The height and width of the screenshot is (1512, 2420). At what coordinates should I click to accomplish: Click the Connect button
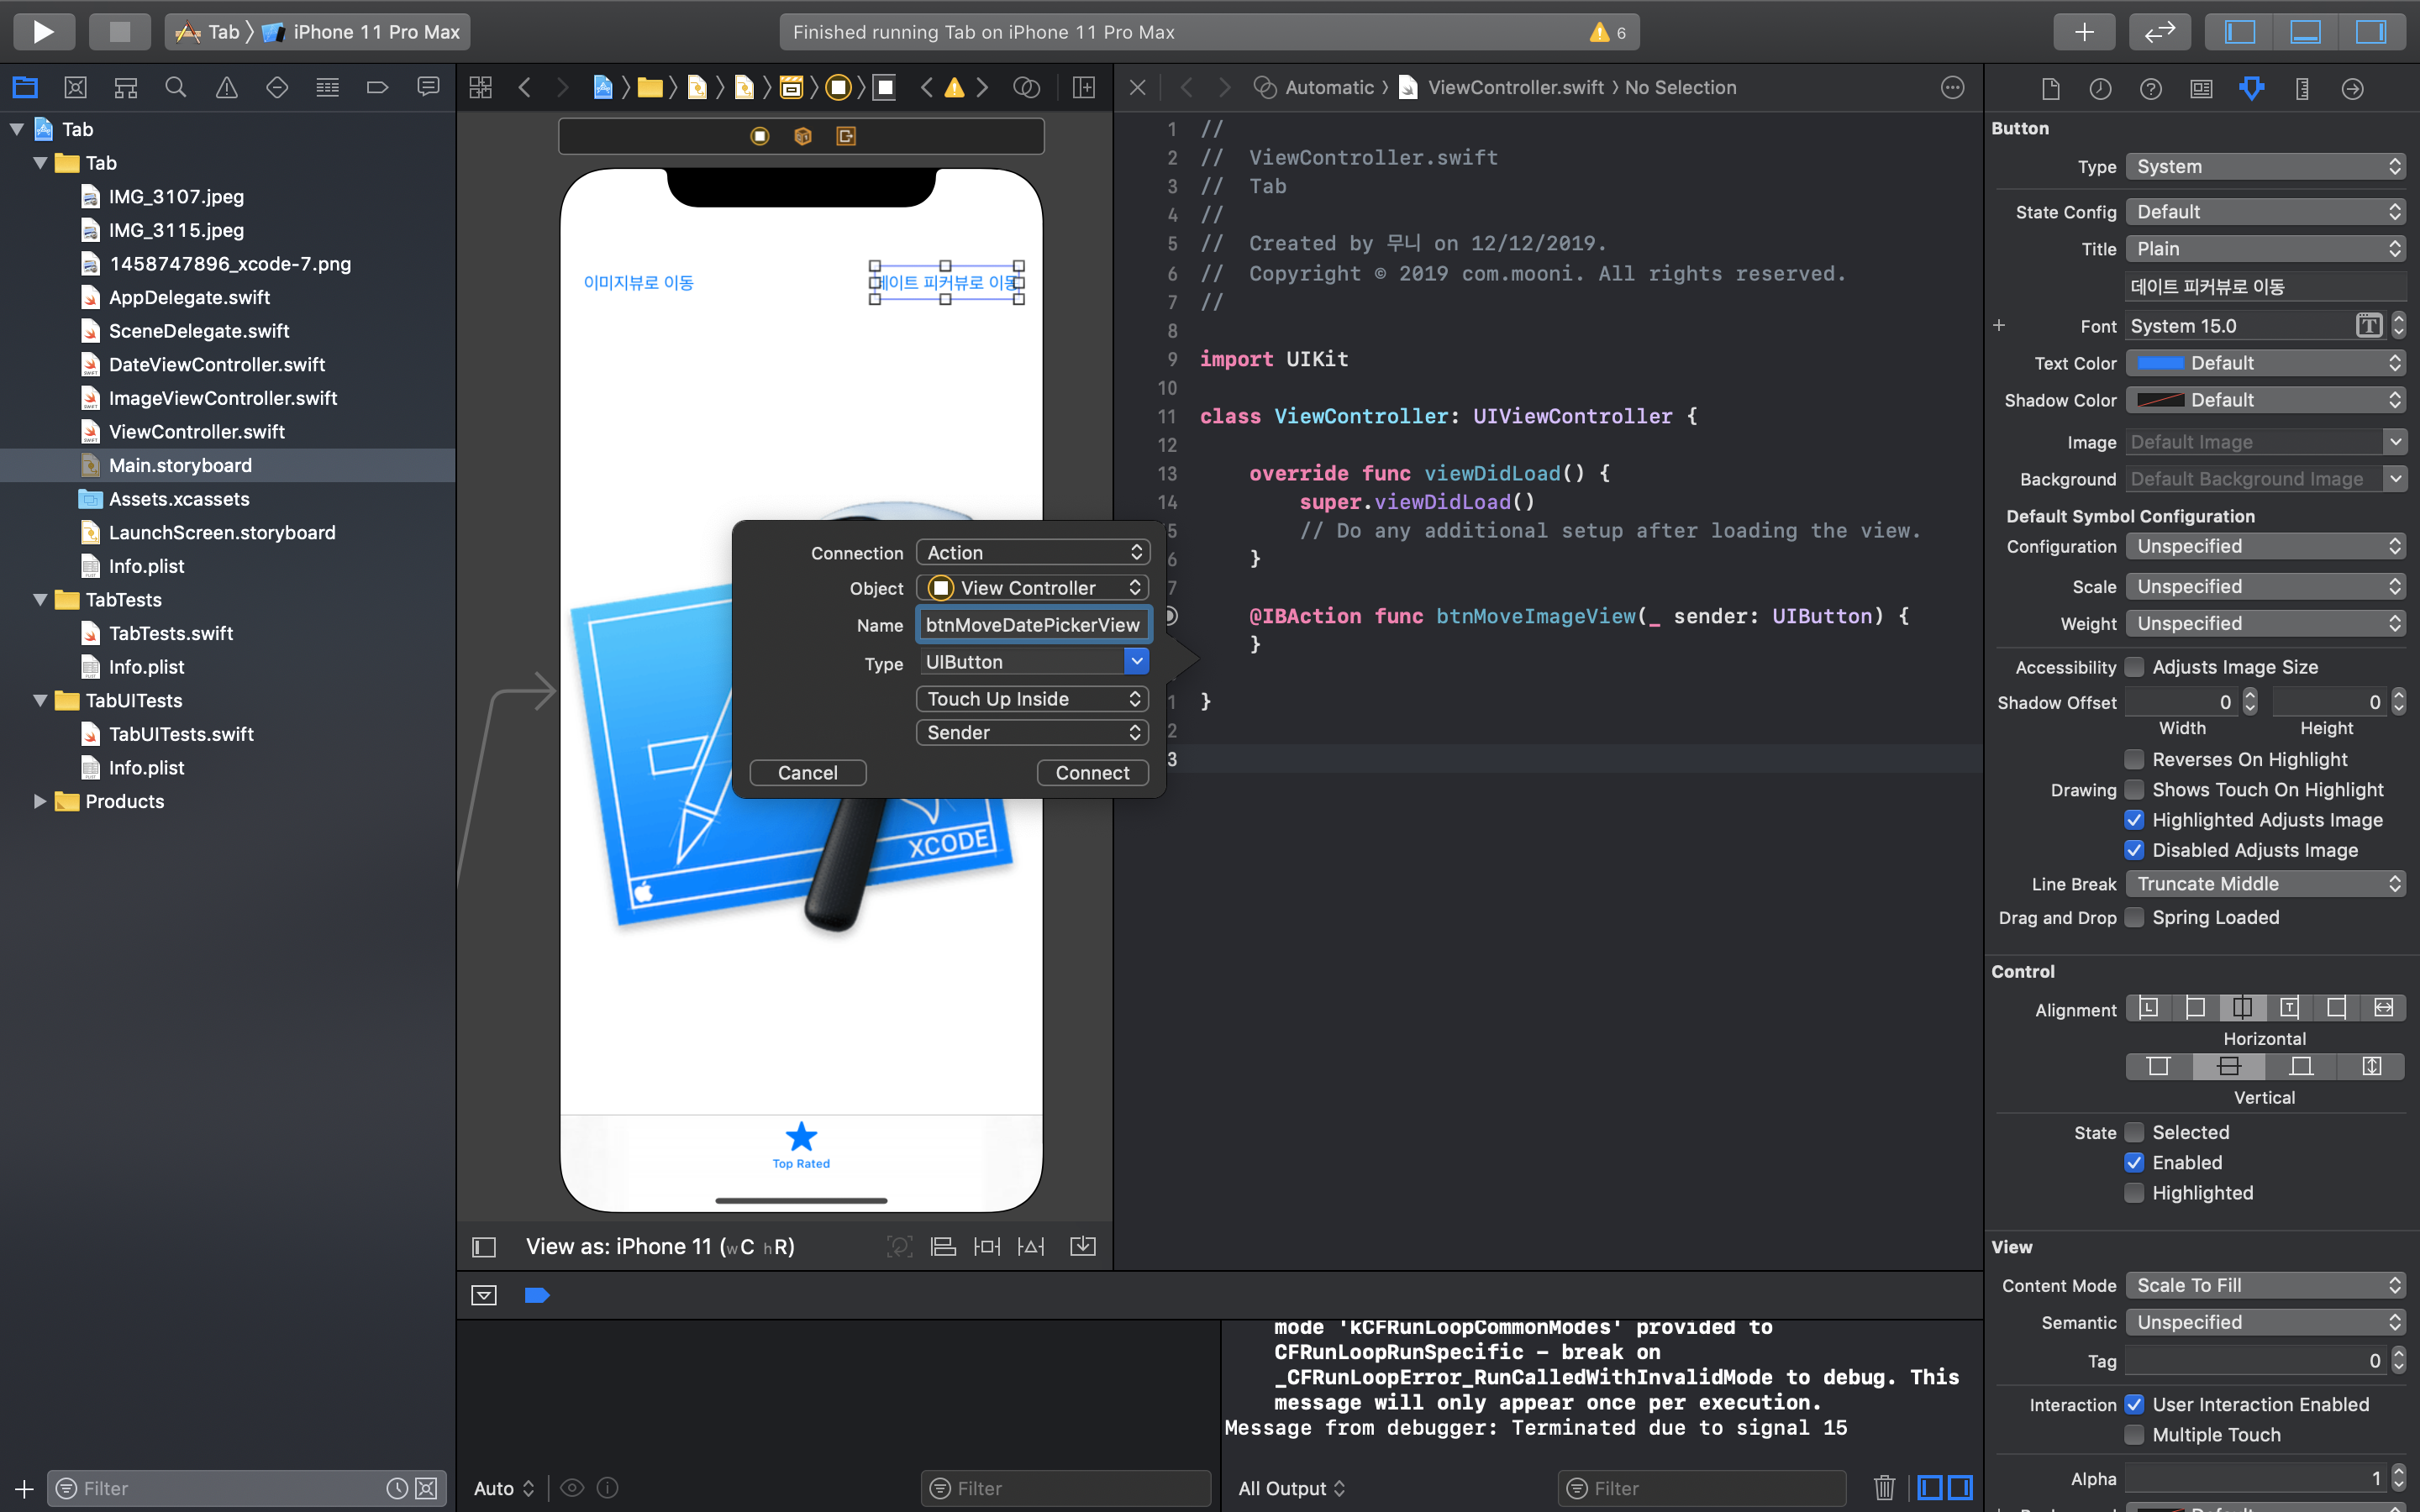(x=1092, y=772)
